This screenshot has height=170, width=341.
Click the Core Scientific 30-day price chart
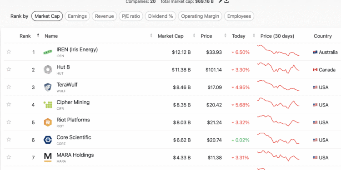[x=278, y=138]
